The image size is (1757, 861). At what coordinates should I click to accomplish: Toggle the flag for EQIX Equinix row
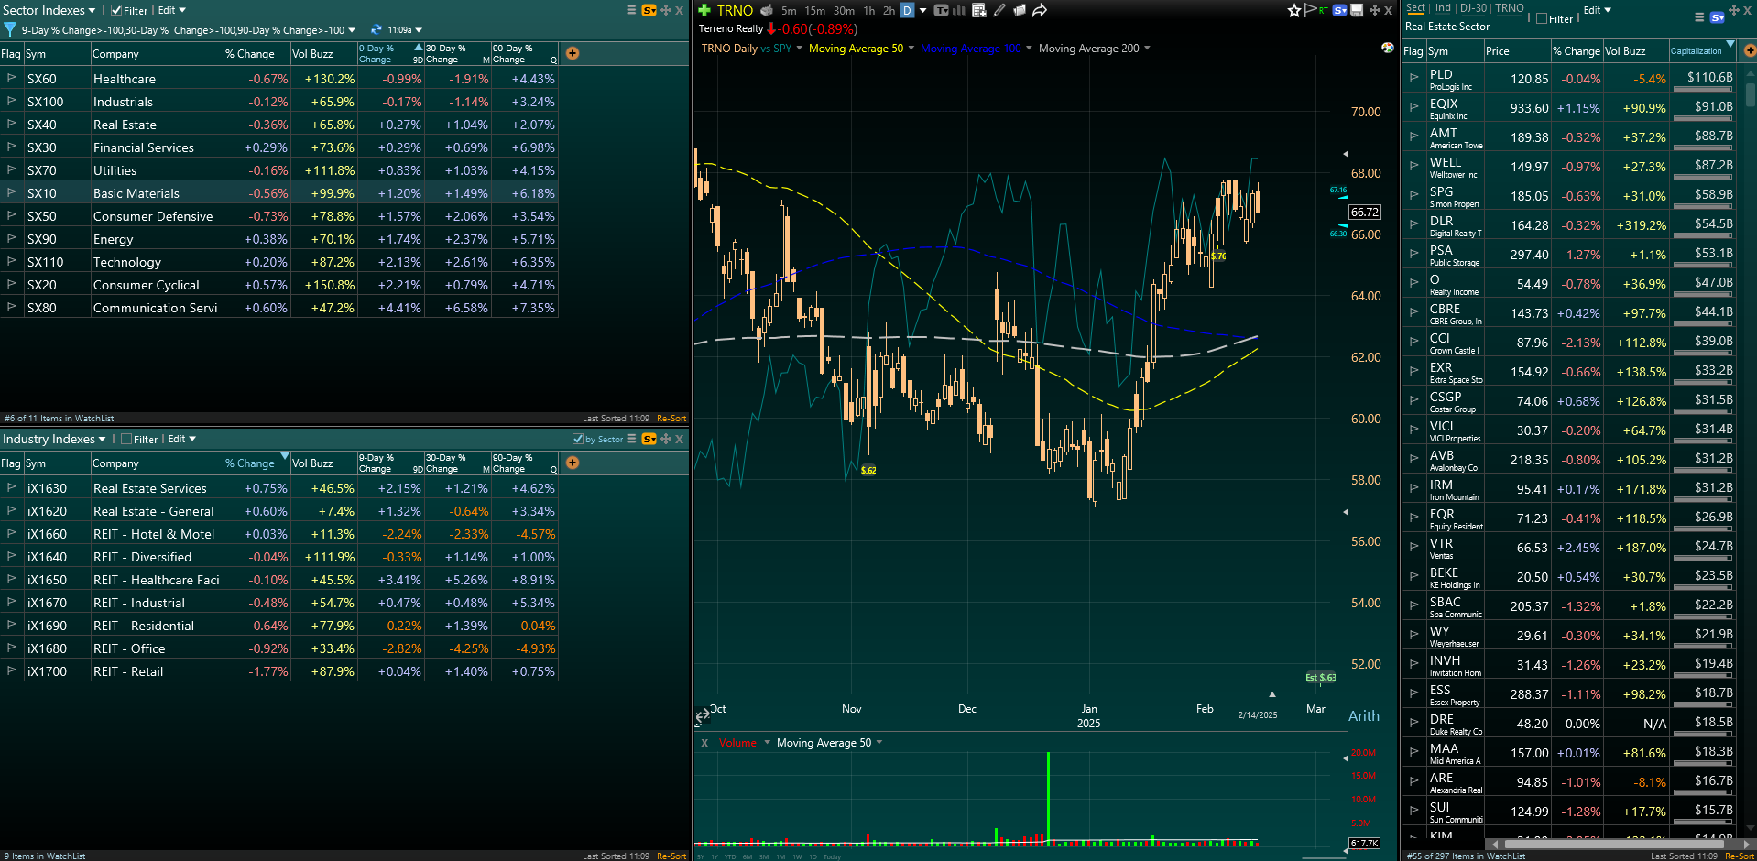pos(1413,107)
